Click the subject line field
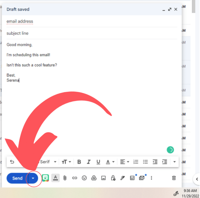 coord(92,33)
